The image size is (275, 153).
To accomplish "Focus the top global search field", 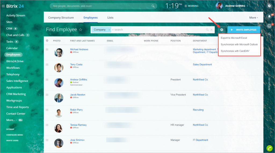I will coord(103,6).
